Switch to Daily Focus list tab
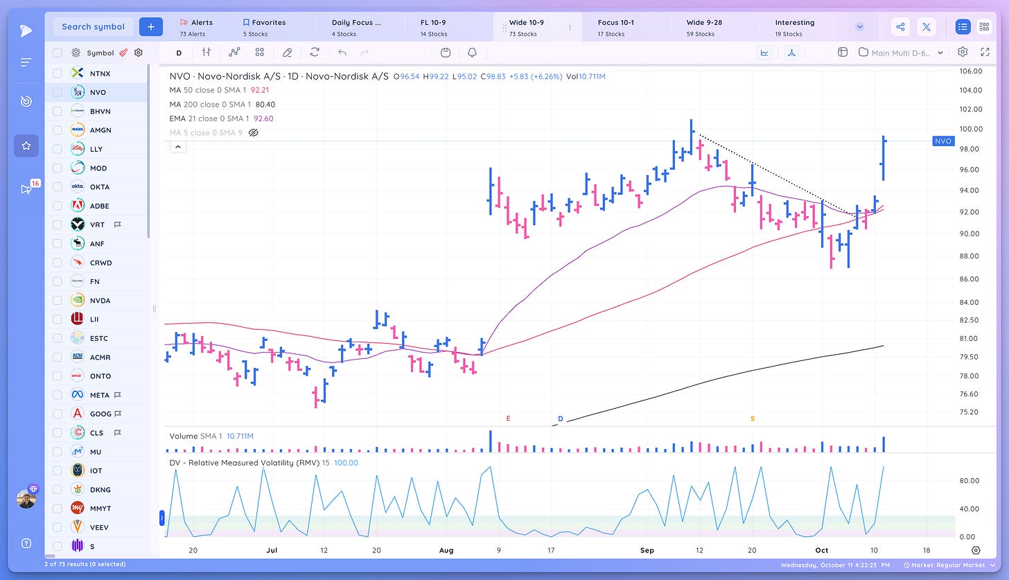 pos(356,27)
